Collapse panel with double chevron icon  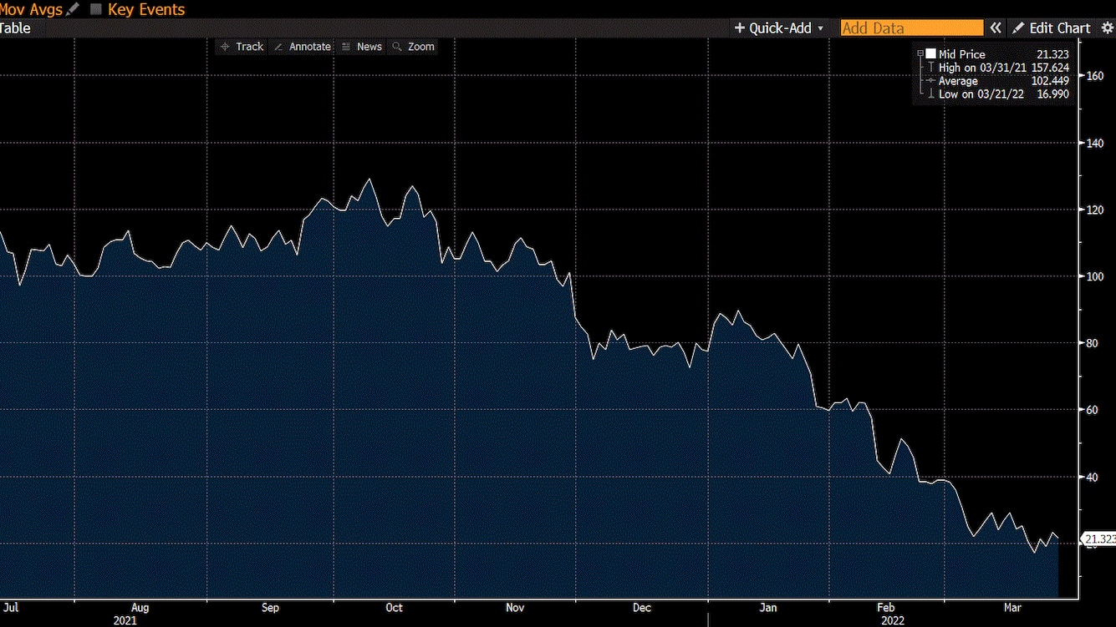tap(996, 28)
